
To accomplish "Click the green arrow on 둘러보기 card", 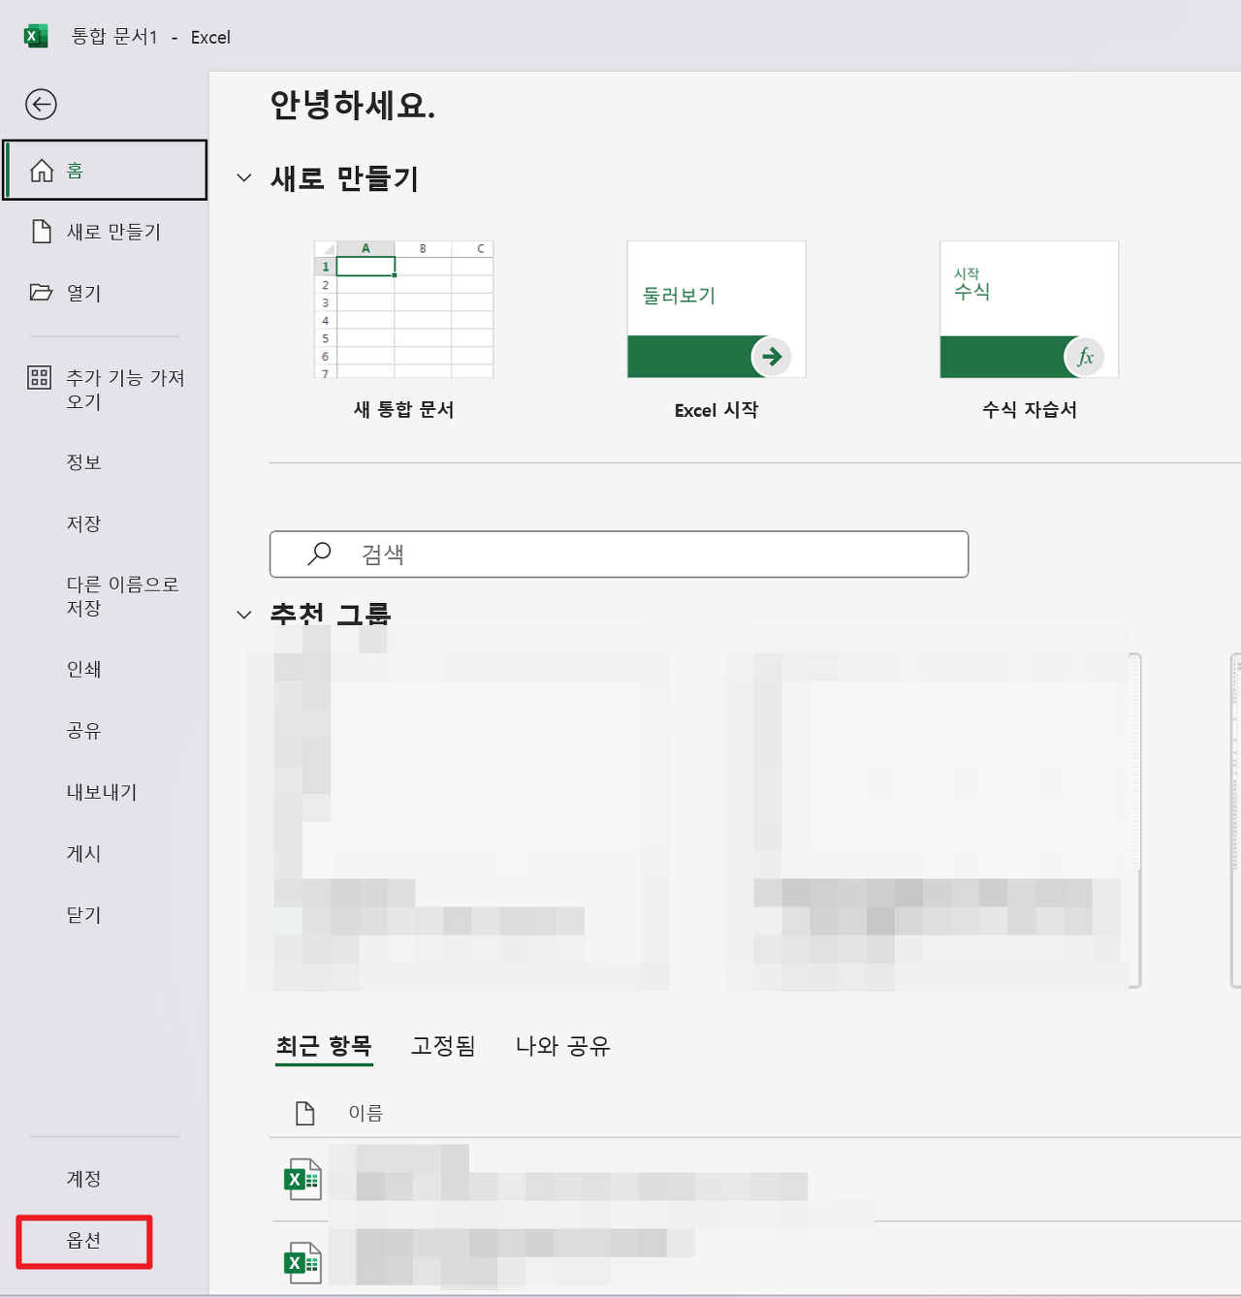I will (x=772, y=357).
